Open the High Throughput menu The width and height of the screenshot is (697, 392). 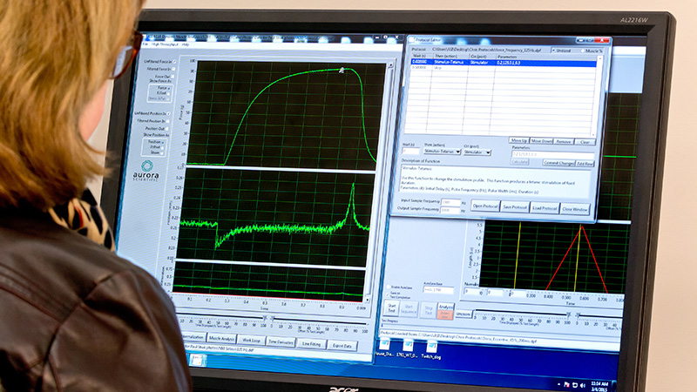[165, 44]
